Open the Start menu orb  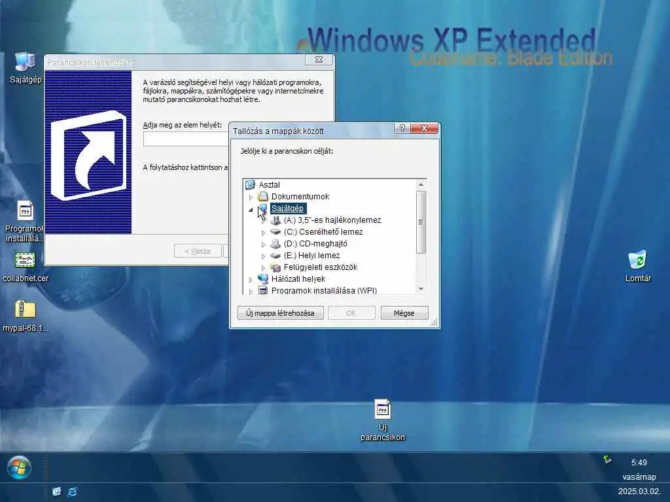[x=19, y=467]
